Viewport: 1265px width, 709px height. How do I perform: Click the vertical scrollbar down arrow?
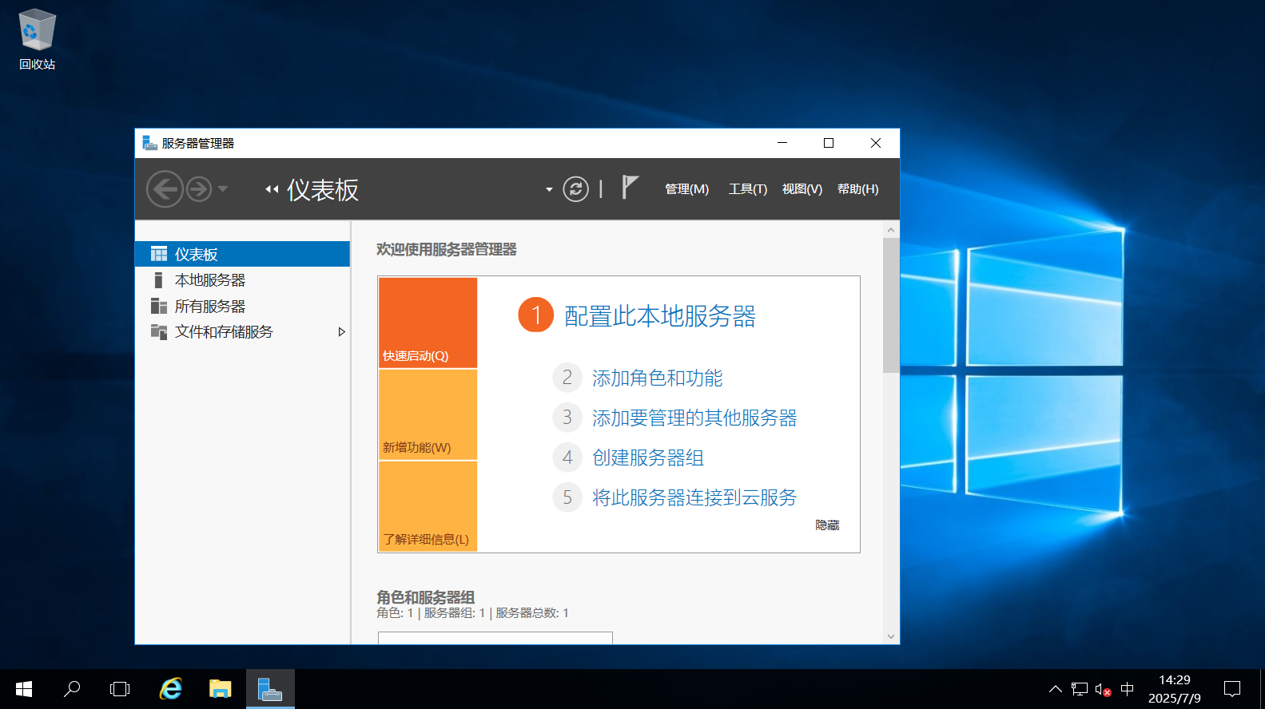[x=891, y=636]
